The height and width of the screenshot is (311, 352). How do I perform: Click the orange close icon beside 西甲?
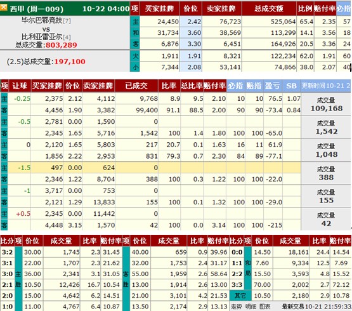(4, 8)
